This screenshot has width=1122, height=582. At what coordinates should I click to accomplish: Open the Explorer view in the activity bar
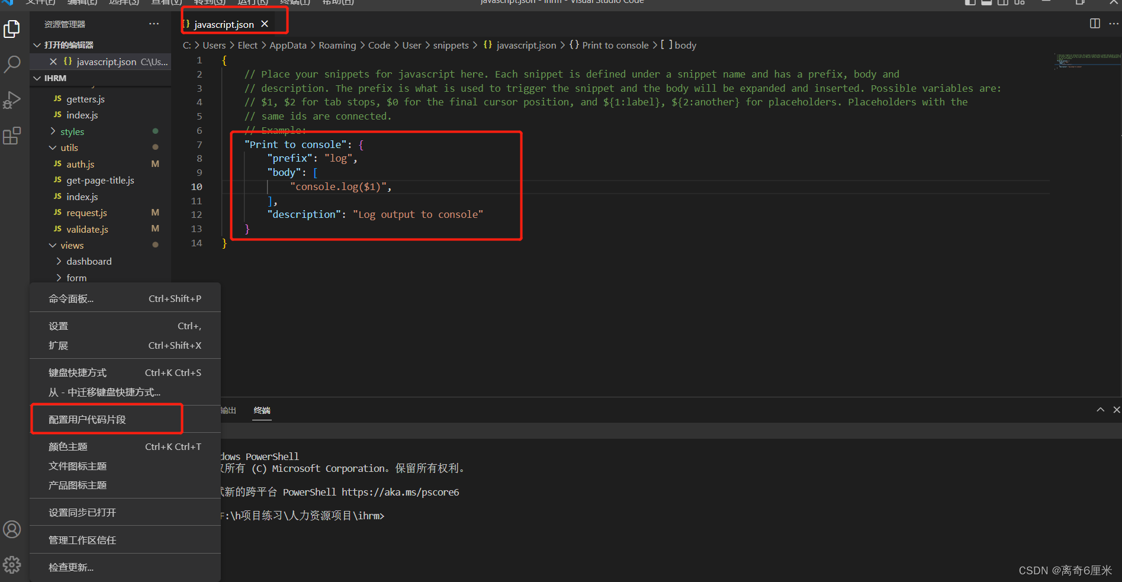(12, 29)
